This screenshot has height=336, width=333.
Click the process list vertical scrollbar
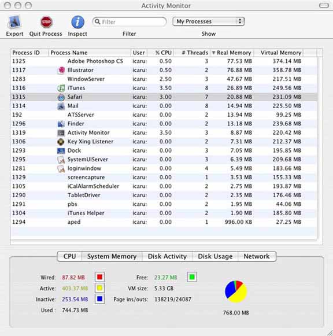pos(320,148)
